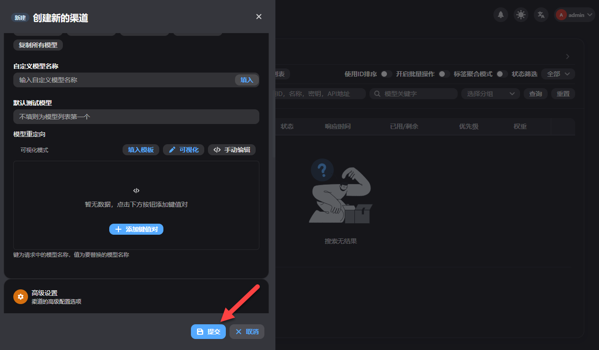Open the notification bell icon

point(501,15)
